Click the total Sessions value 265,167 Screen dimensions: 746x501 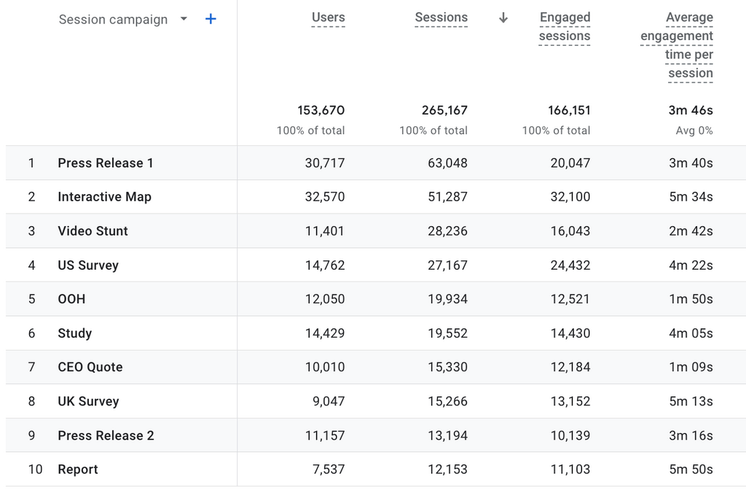tap(444, 111)
